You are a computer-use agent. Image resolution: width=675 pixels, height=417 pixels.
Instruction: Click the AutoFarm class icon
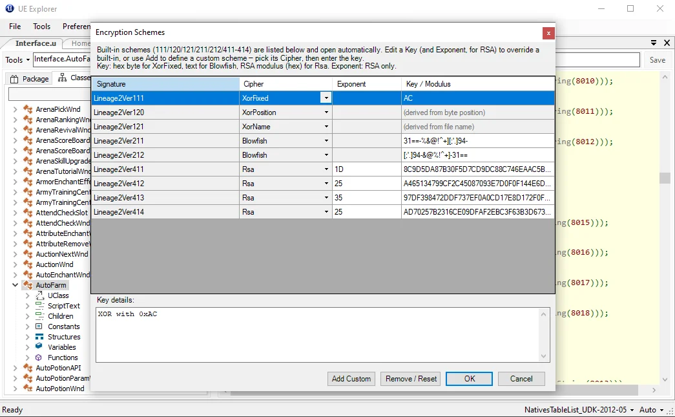coord(28,284)
